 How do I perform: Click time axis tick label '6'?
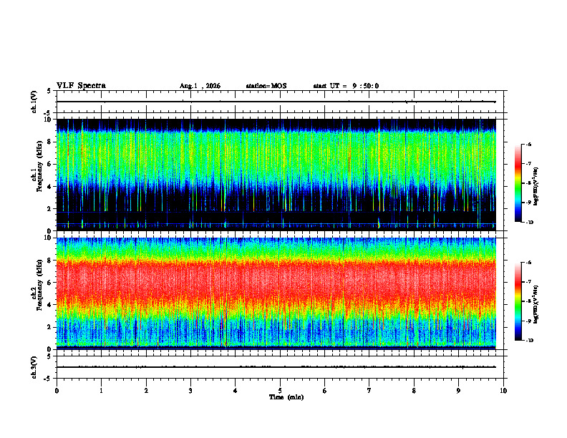click(x=325, y=391)
